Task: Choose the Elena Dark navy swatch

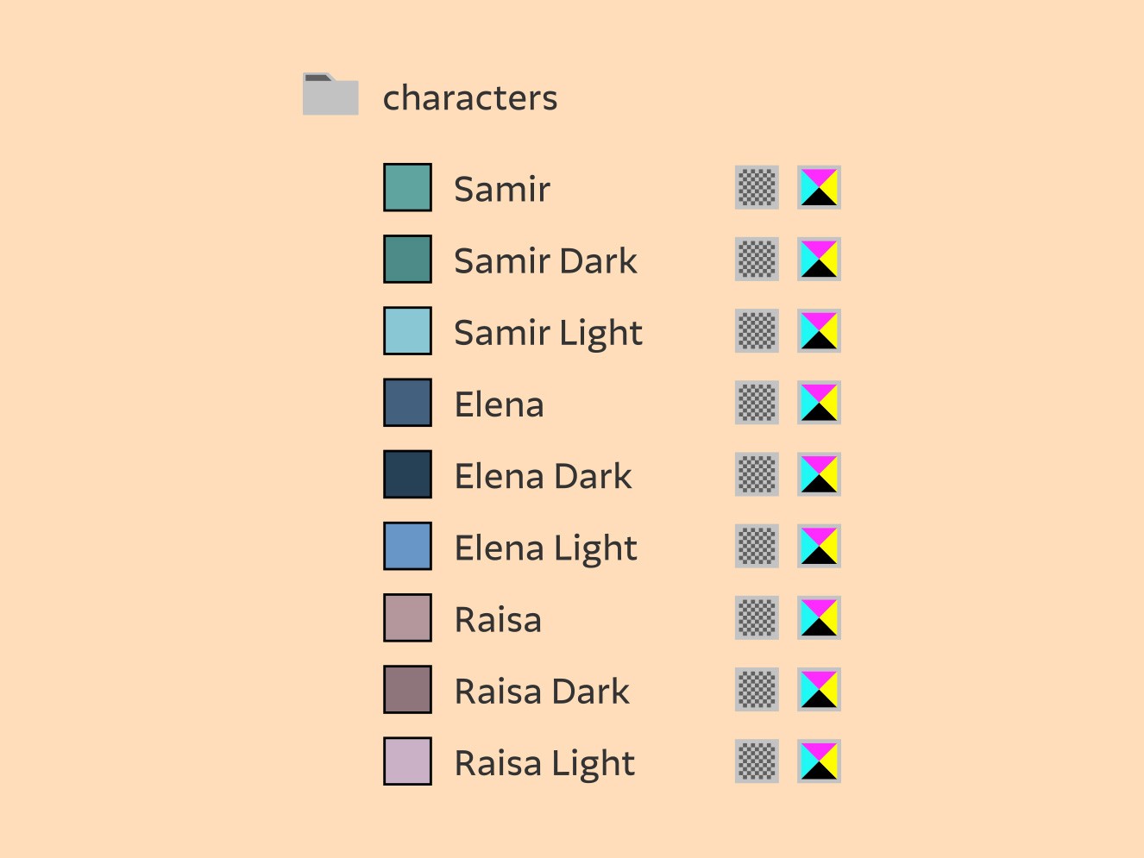Action: (407, 473)
